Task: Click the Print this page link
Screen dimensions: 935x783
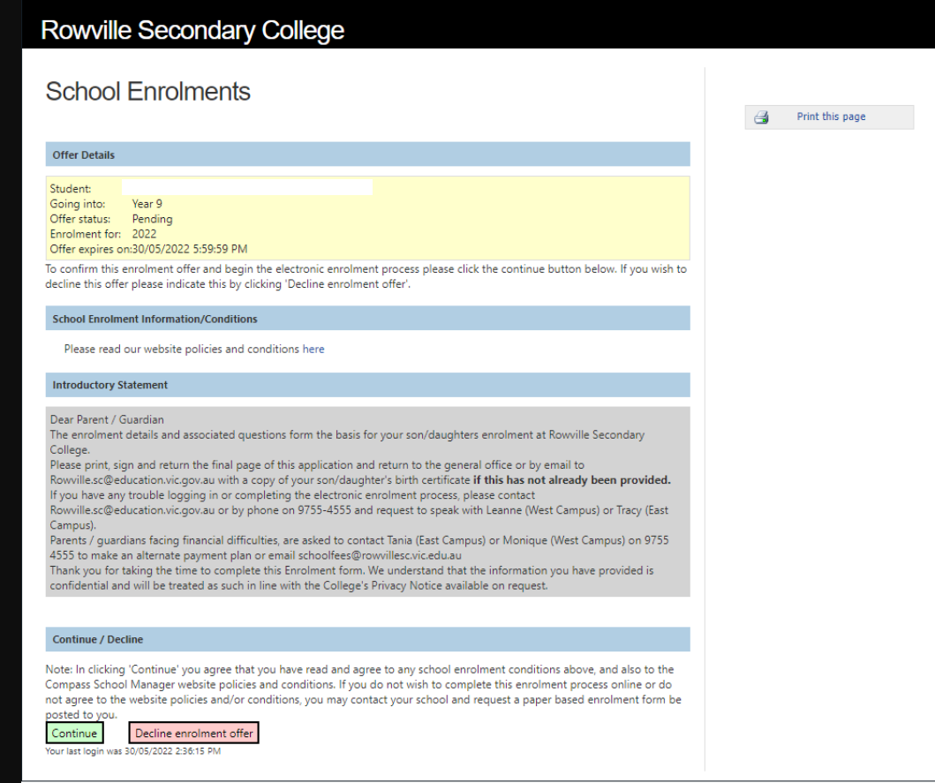Action: [831, 117]
